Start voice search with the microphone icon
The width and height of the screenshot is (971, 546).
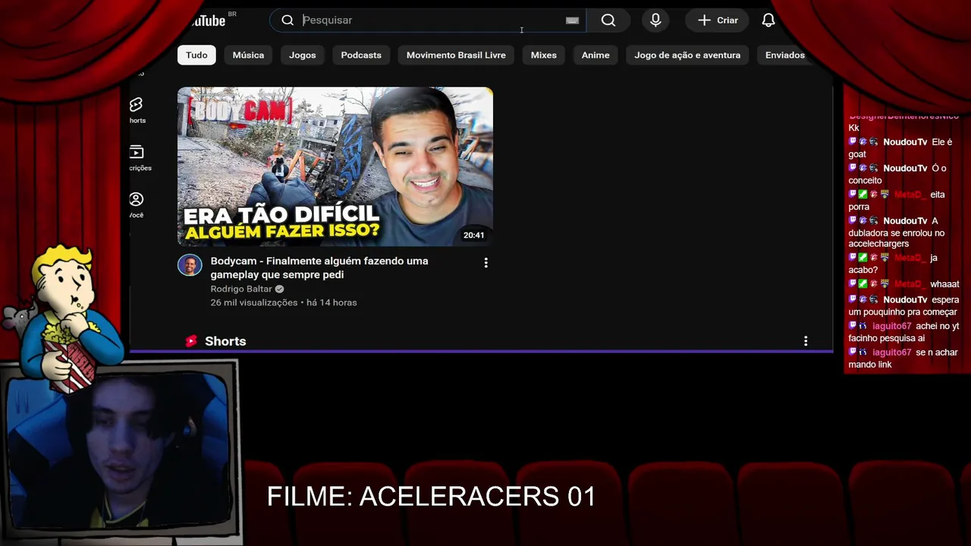click(x=655, y=20)
